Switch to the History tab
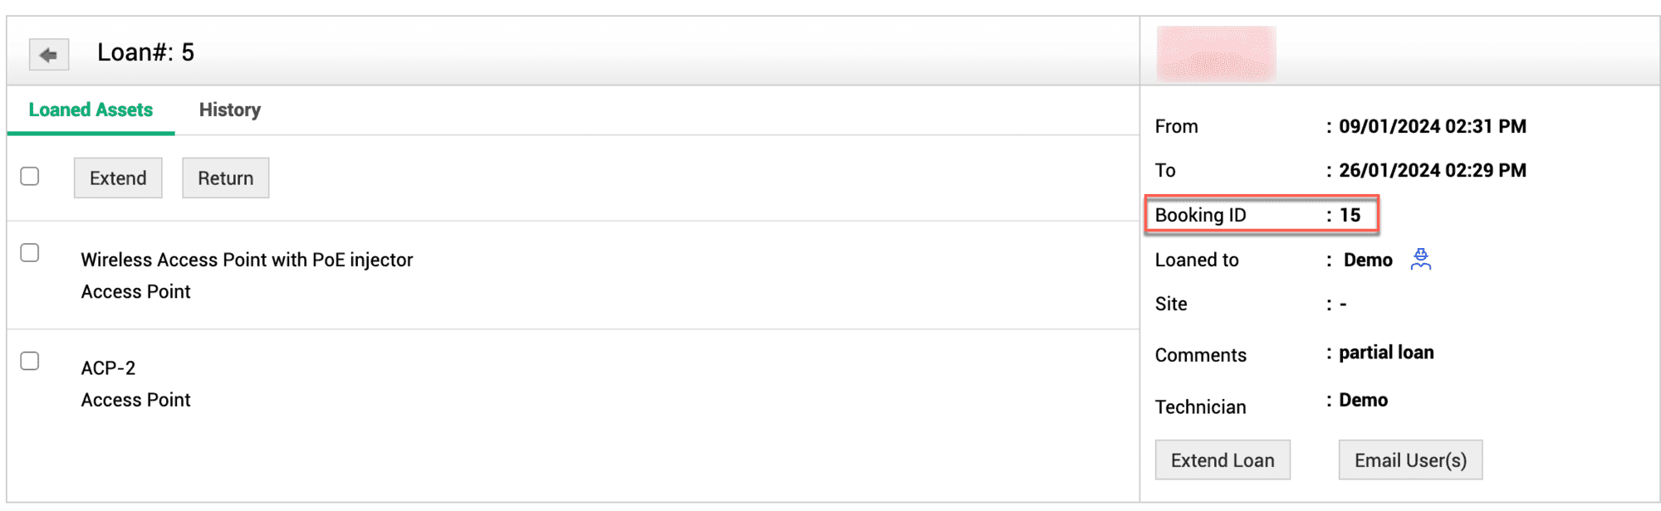The height and width of the screenshot is (511, 1661). point(229,109)
